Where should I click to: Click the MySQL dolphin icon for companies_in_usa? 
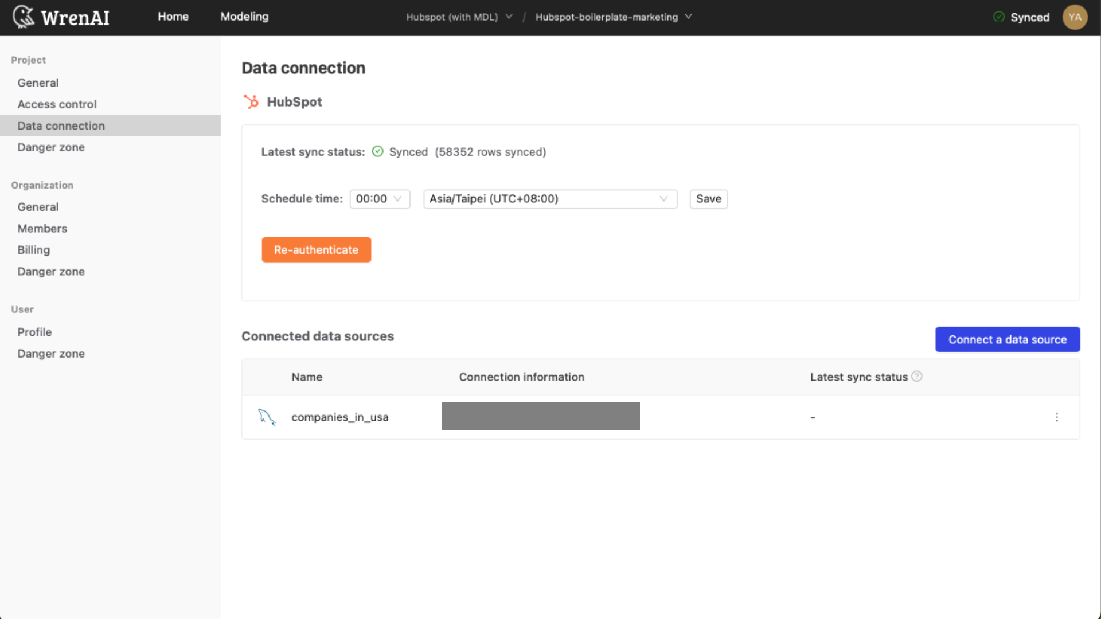267,417
